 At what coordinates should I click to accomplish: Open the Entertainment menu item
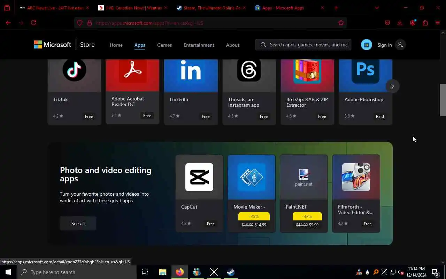[x=199, y=45]
